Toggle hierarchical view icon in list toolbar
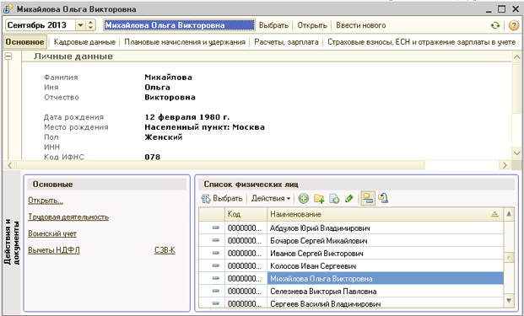Screen dimensions: 524x316 click(368, 199)
